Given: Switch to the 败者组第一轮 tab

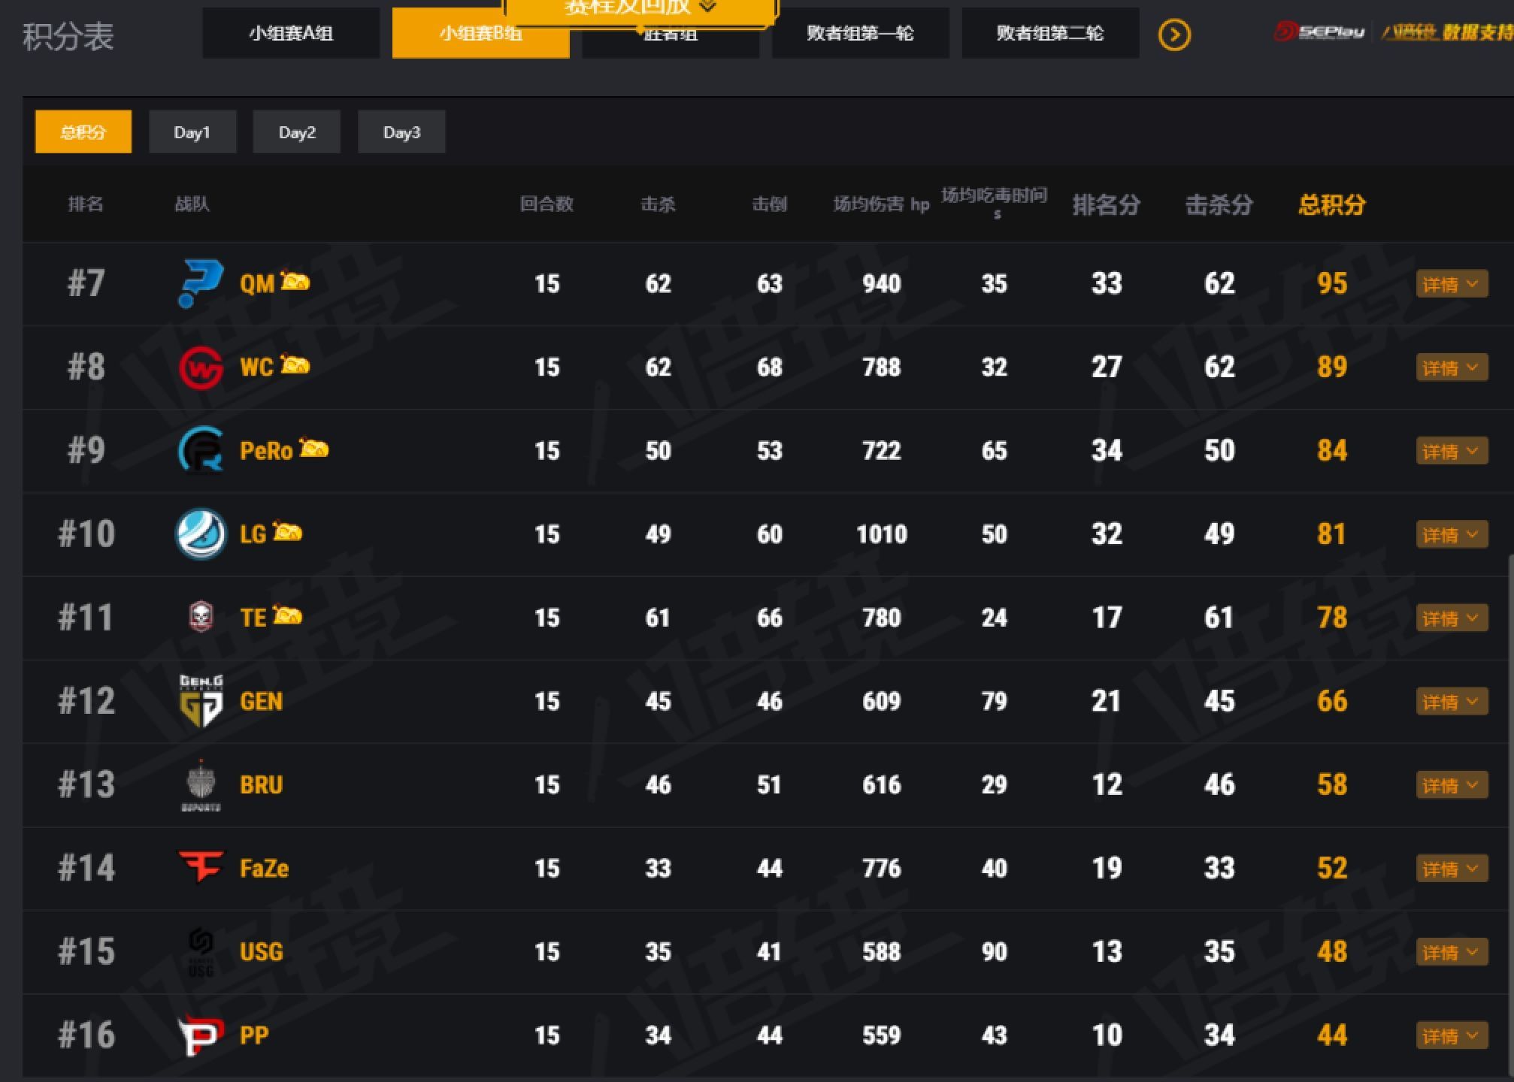Looking at the screenshot, I should click(x=860, y=34).
